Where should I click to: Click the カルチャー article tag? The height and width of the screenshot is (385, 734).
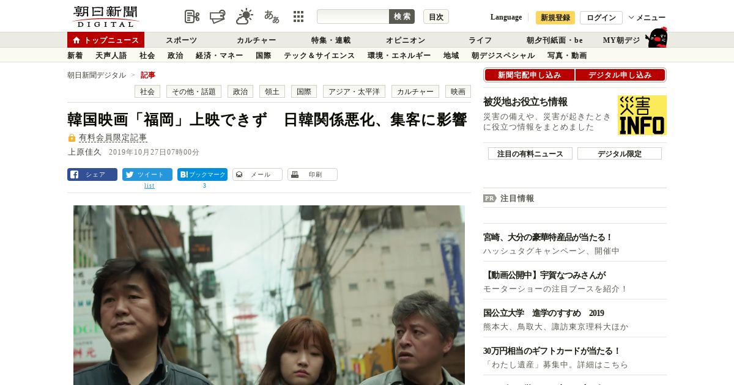[415, 92]
